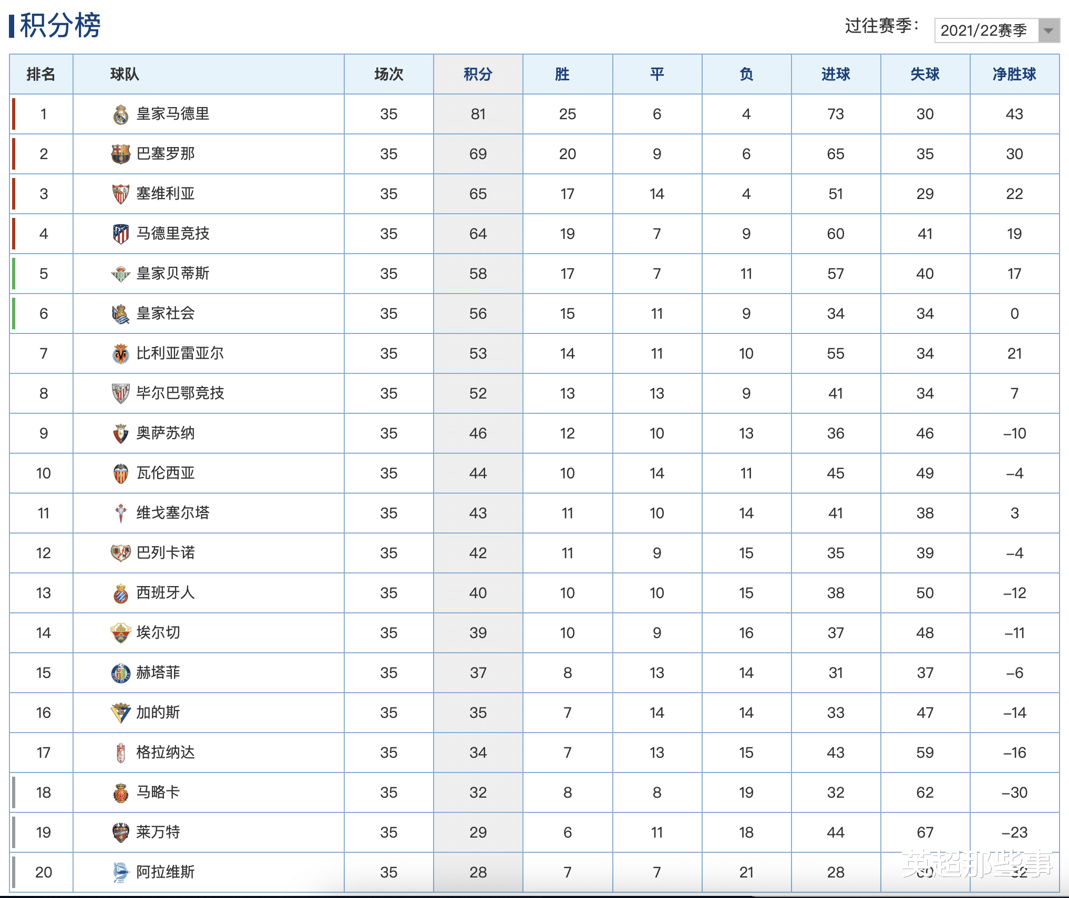Open team link 皇家马德里
This screenshot has width=1069, height=898.
coord(173,114)
